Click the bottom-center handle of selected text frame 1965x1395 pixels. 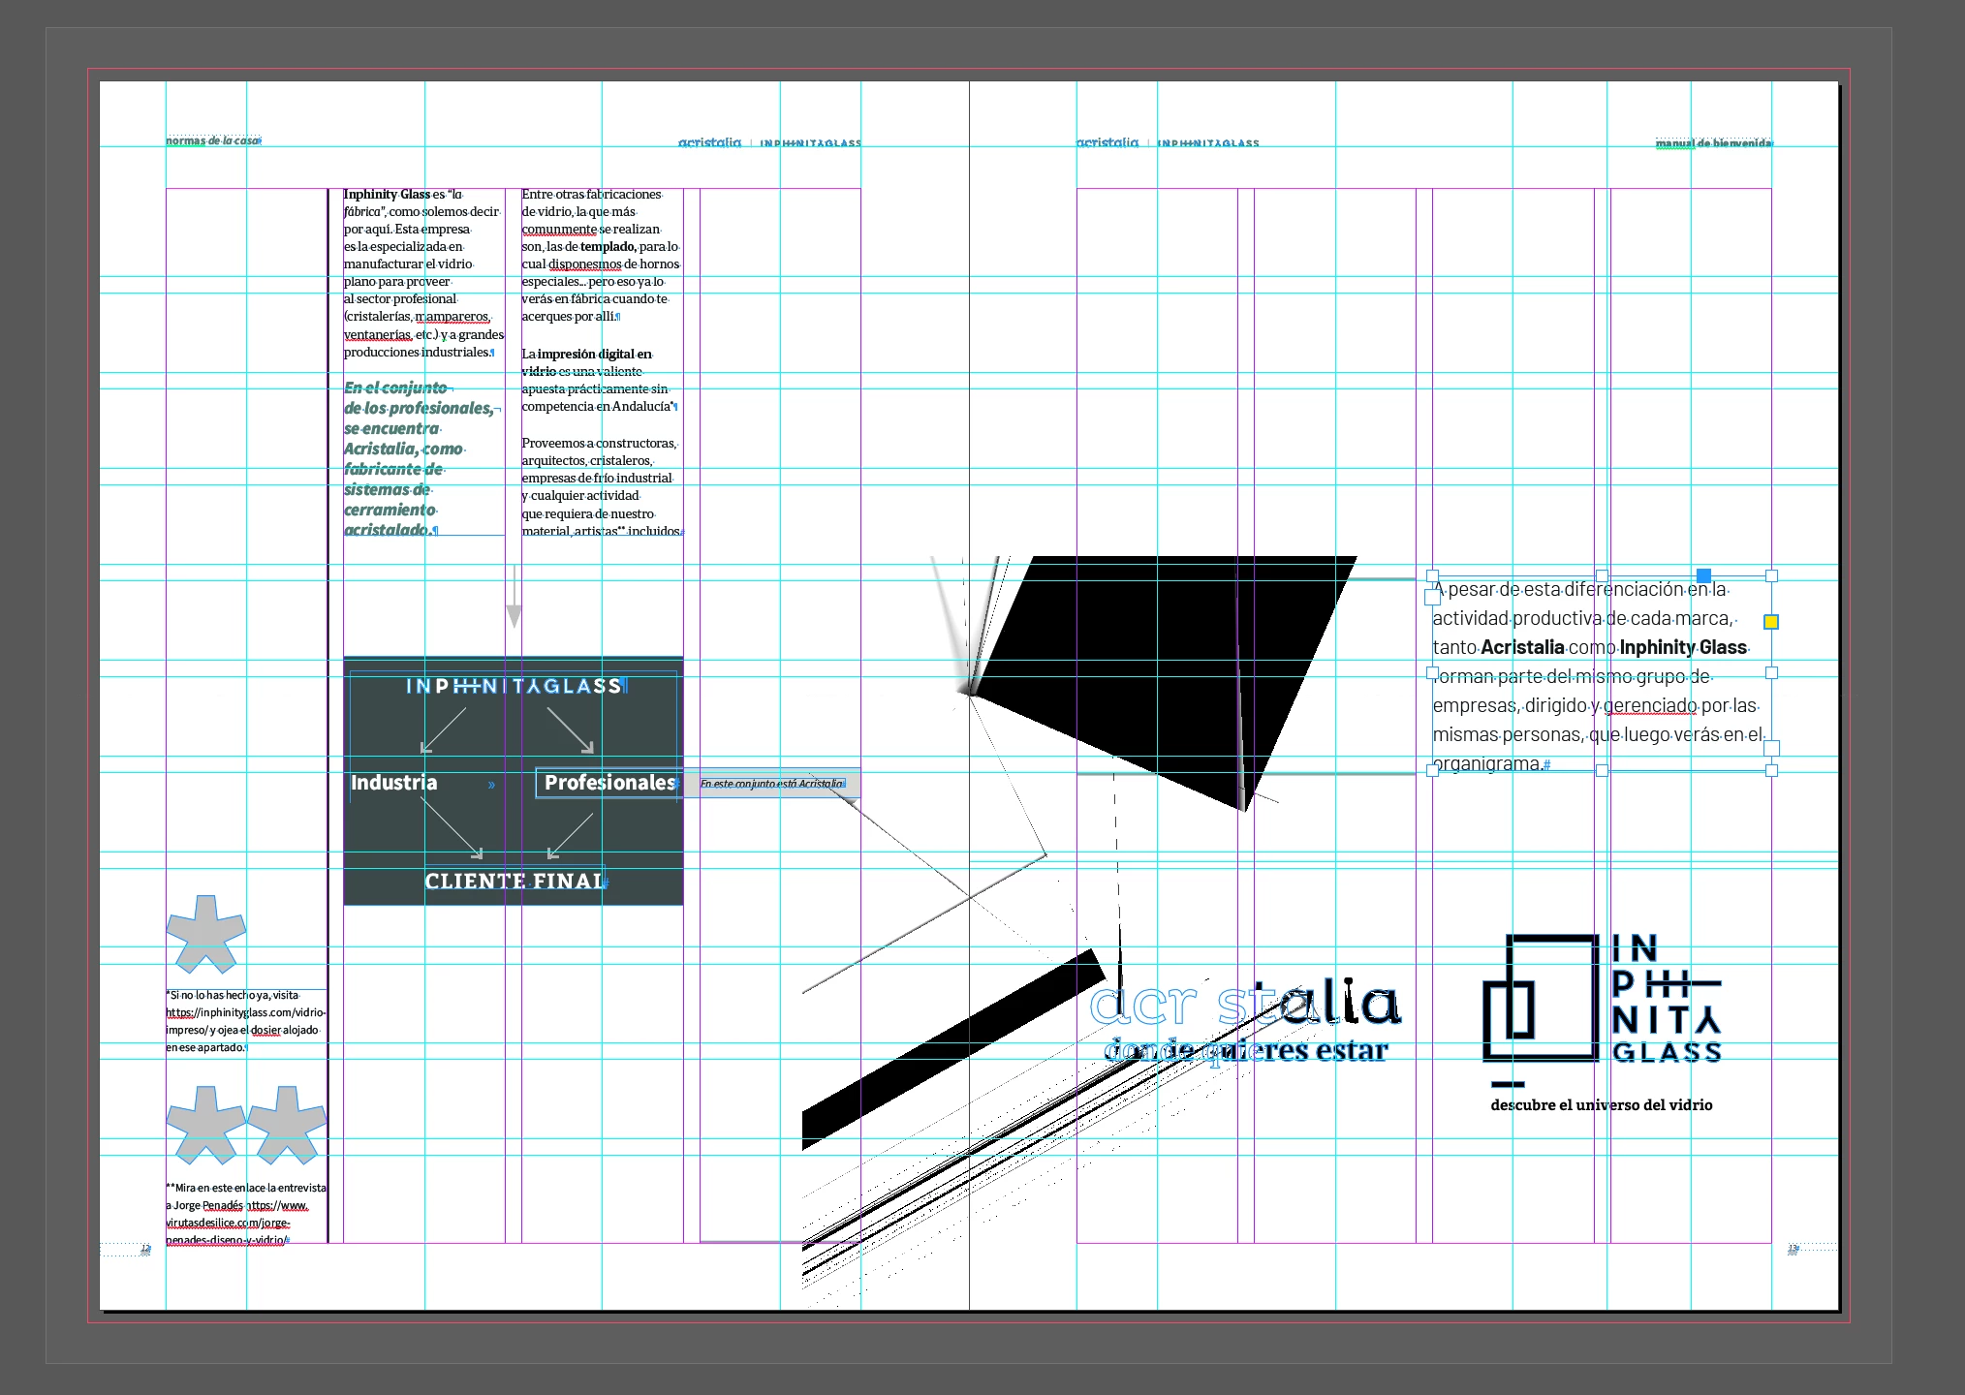pos(1602,770)
